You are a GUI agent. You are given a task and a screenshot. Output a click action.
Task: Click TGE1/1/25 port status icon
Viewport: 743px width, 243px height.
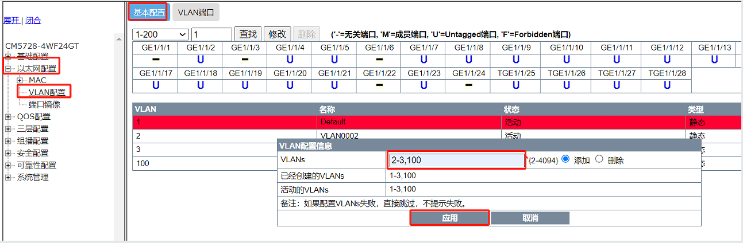[516, 85]
